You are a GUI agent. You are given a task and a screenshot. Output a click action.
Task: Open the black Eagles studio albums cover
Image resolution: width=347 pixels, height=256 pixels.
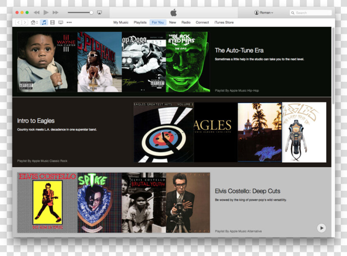[216, 132]
